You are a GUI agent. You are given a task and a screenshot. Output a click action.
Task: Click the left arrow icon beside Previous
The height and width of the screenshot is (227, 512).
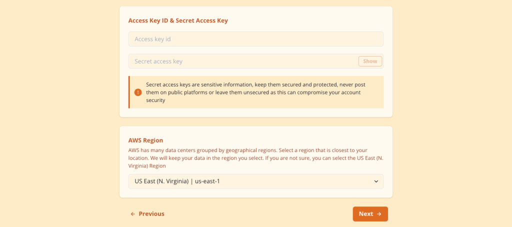pos(133,214)
